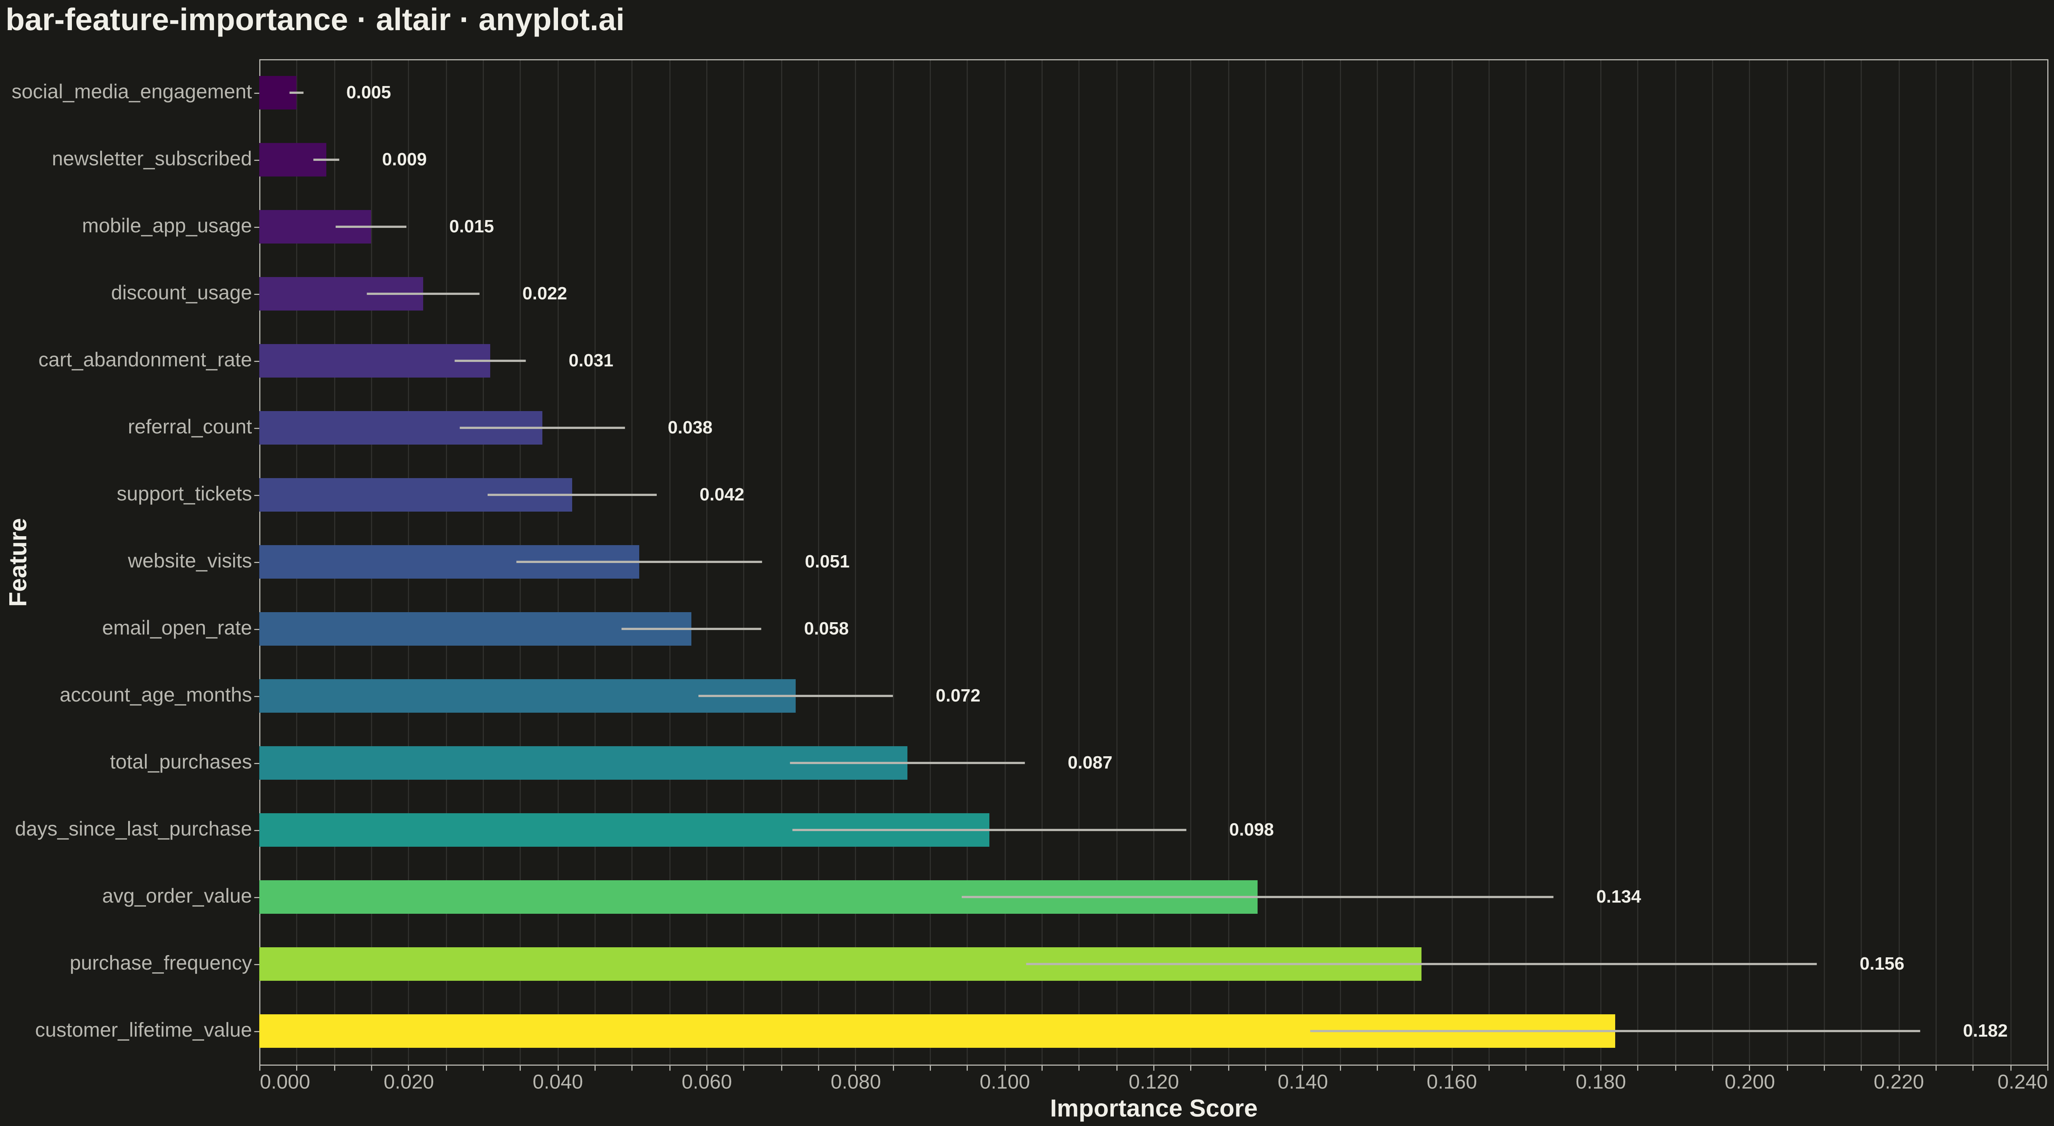The height and width of the screenshot is (1126, 2054).
Task: Click the support_tickets bar
Action: [x=416, y=495]
